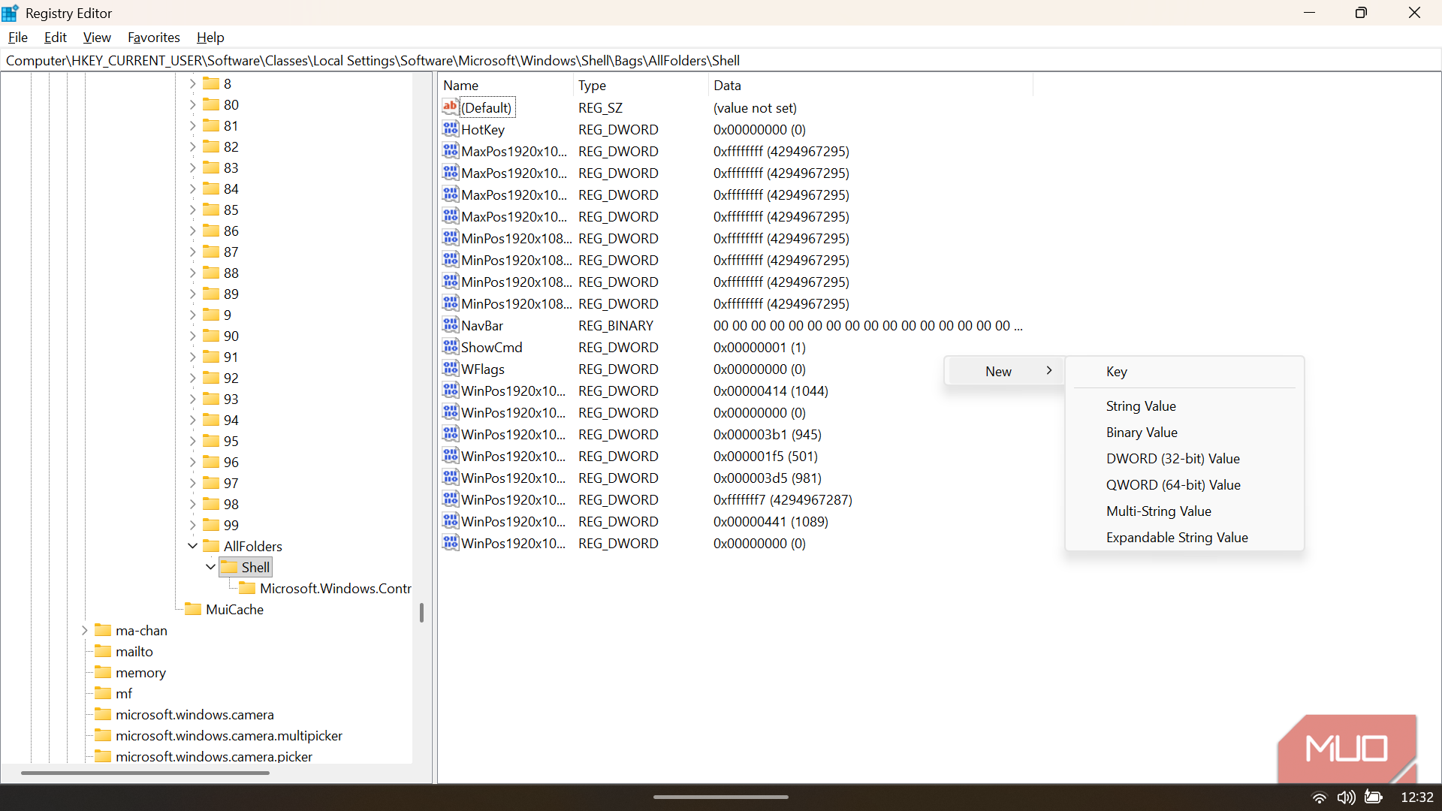Viewport: 1442px width, 811px height.
Task: Click the data value 0x000003d5 (981)
Action: click(x=768, y=478)
